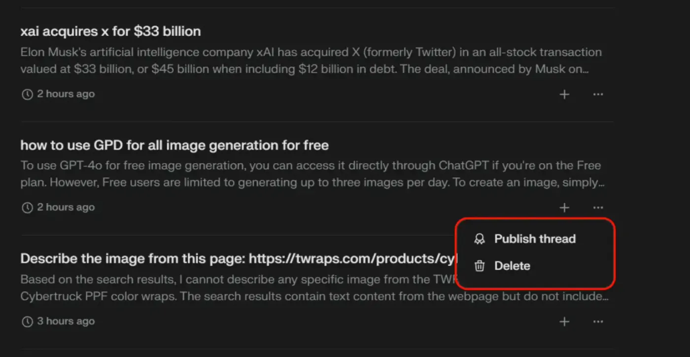This screenshot has height=357, width=690.
Task: Open the three-dot menu for the xai acquires thread
Action: (598, 94)
